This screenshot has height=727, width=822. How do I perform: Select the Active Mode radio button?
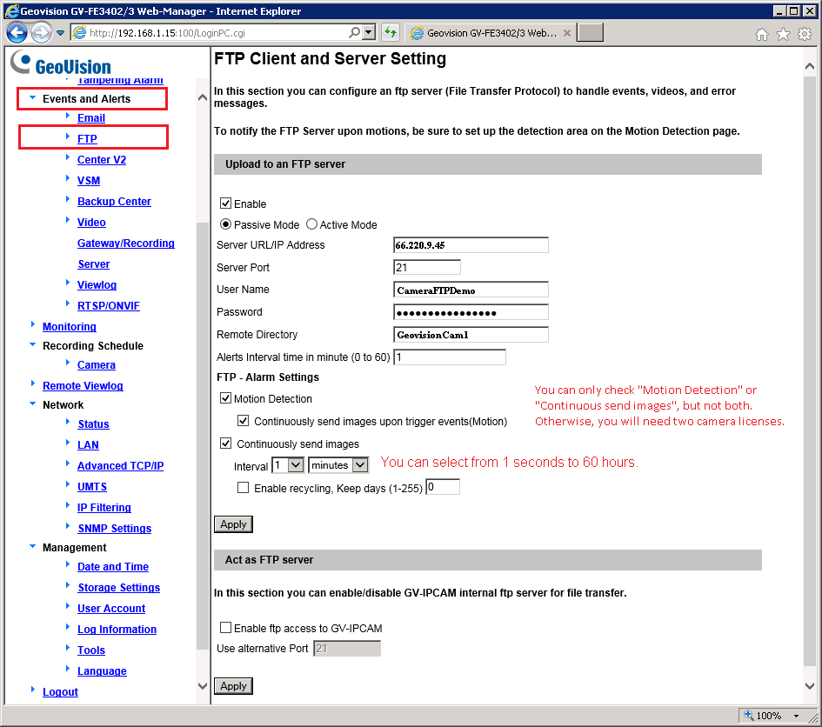(x=312, y=224)
